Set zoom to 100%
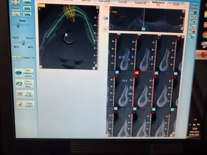The width and height of the screenshot is (207, 155). [27, 3]
